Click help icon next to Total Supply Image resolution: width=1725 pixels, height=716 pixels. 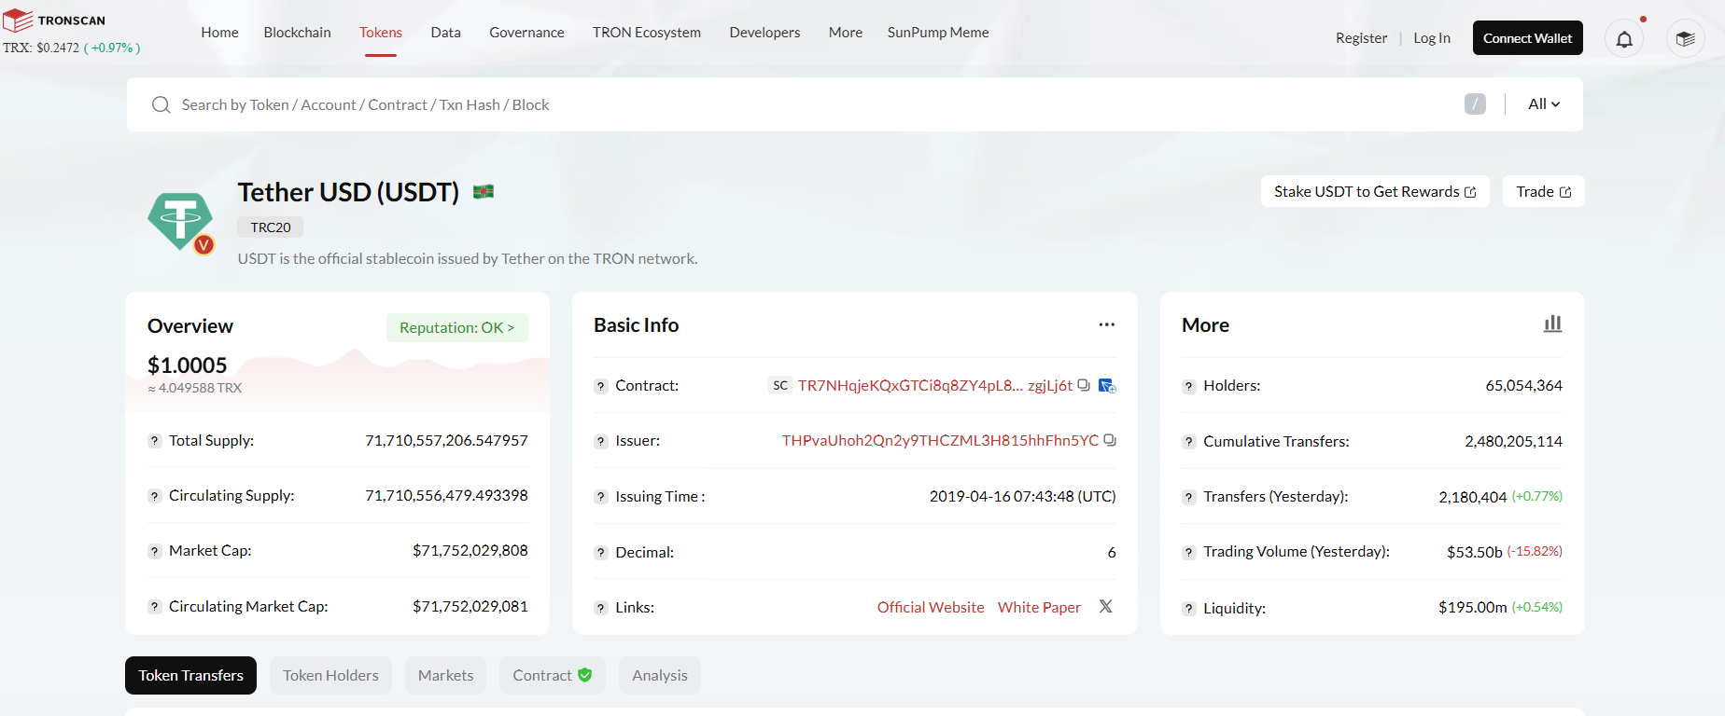[x=155, y=440]
